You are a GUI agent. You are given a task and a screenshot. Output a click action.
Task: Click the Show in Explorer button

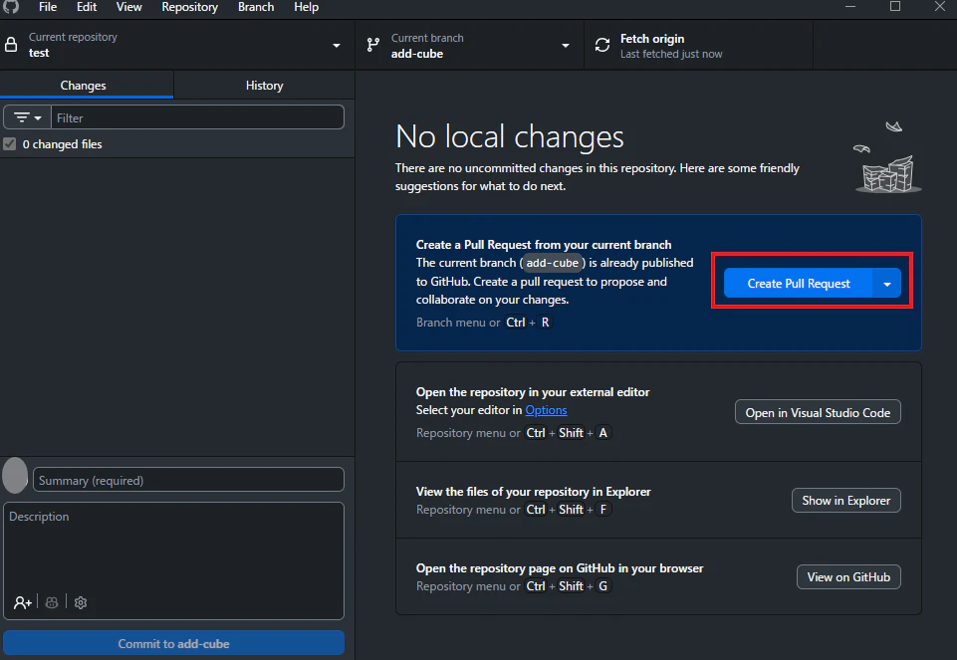pyautogui.click(x=845, y=500)
